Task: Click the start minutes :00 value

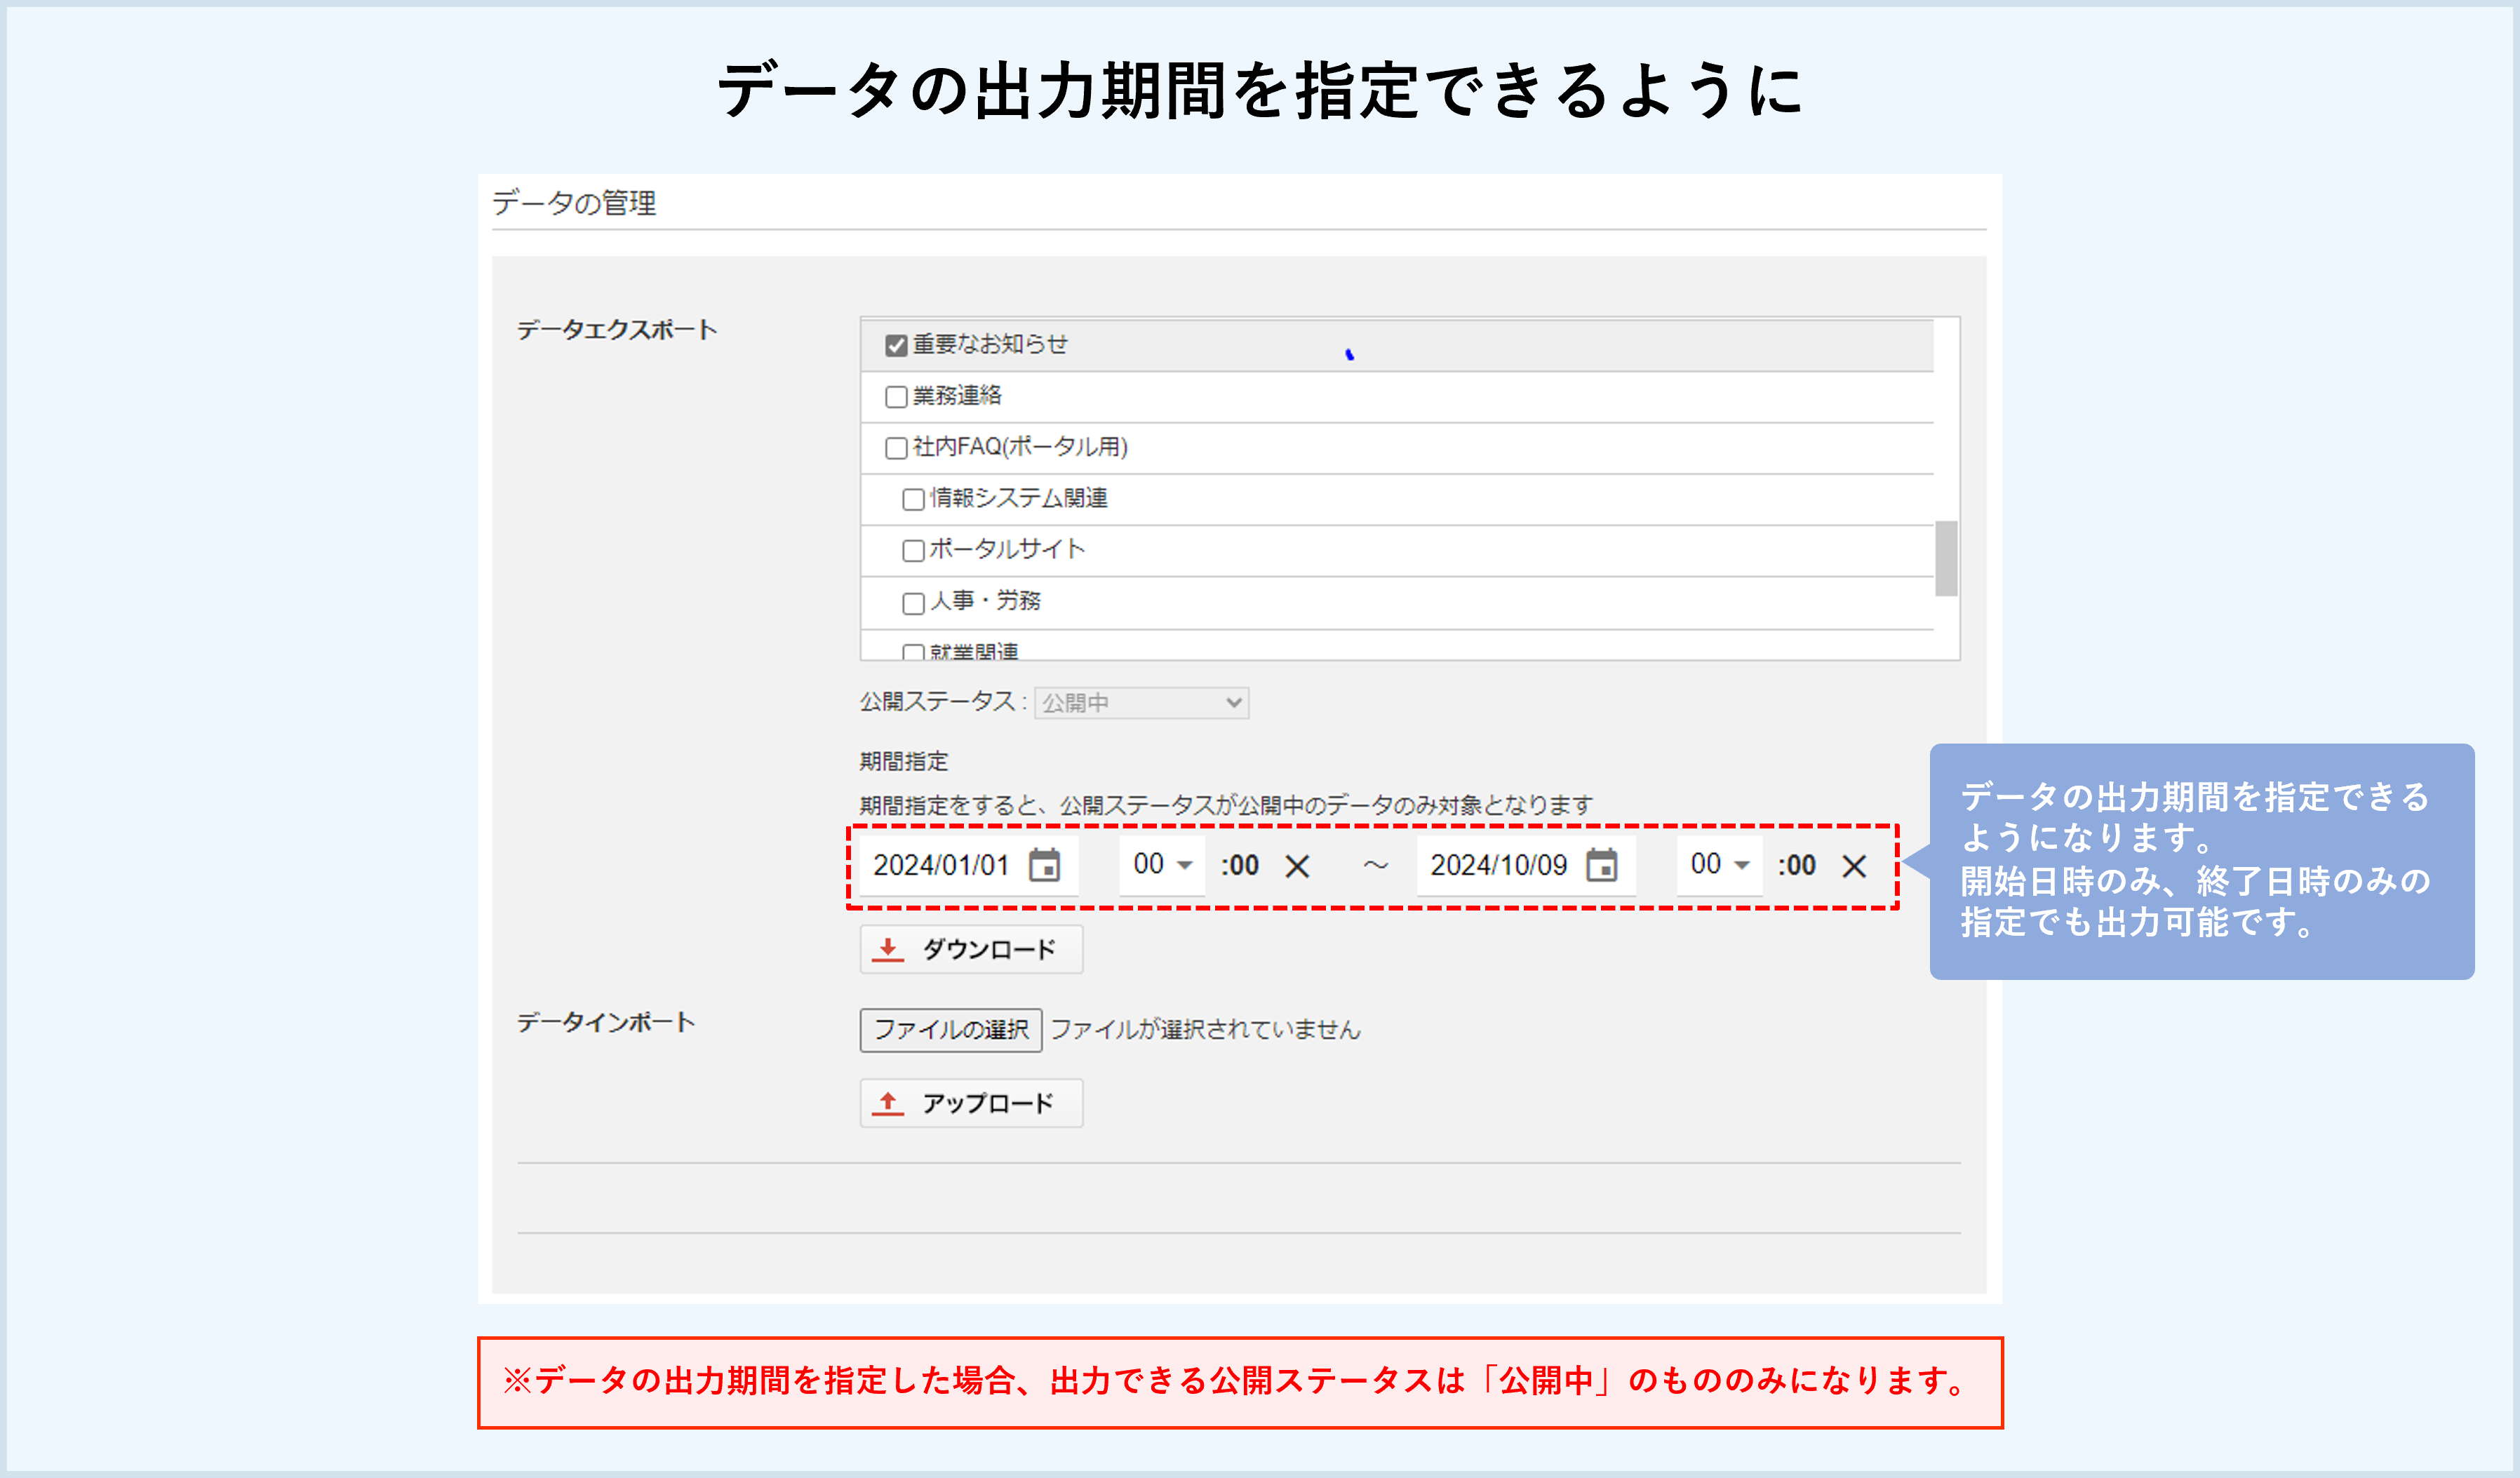Action: 1240,865
